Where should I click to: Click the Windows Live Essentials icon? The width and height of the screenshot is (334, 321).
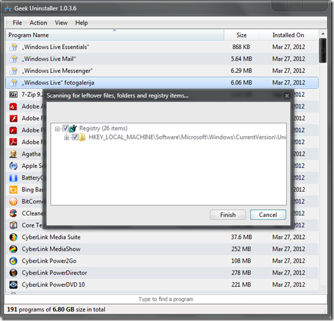14,47
